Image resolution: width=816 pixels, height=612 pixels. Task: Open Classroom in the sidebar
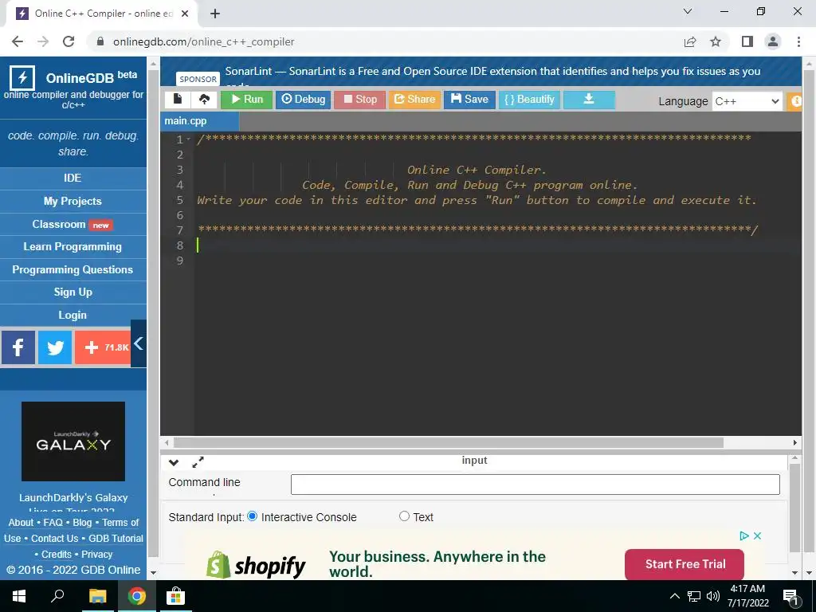(73, 224)
